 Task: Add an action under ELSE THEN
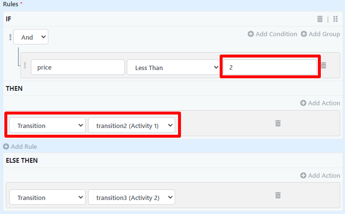click(320, 175)
